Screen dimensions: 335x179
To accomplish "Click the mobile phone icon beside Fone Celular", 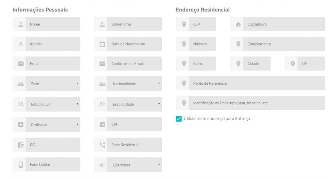I will tap(21, 165).
